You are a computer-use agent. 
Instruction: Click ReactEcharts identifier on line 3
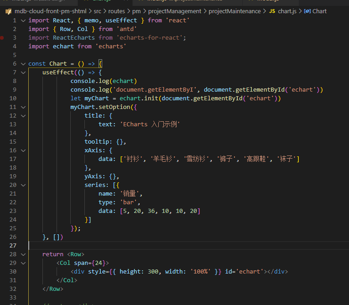pos(73,38)
